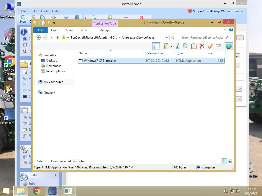Switch to Details view icon in status bar

224,161
